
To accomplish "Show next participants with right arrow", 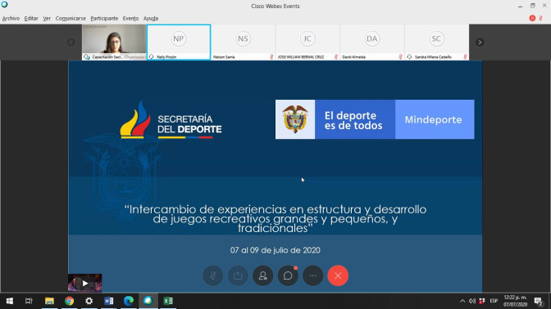I will 480,42.
